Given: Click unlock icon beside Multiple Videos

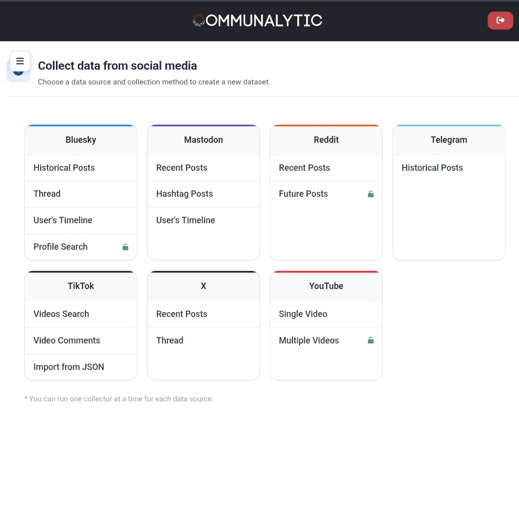Looking at the screenshot, I should [x=370, y=340].
